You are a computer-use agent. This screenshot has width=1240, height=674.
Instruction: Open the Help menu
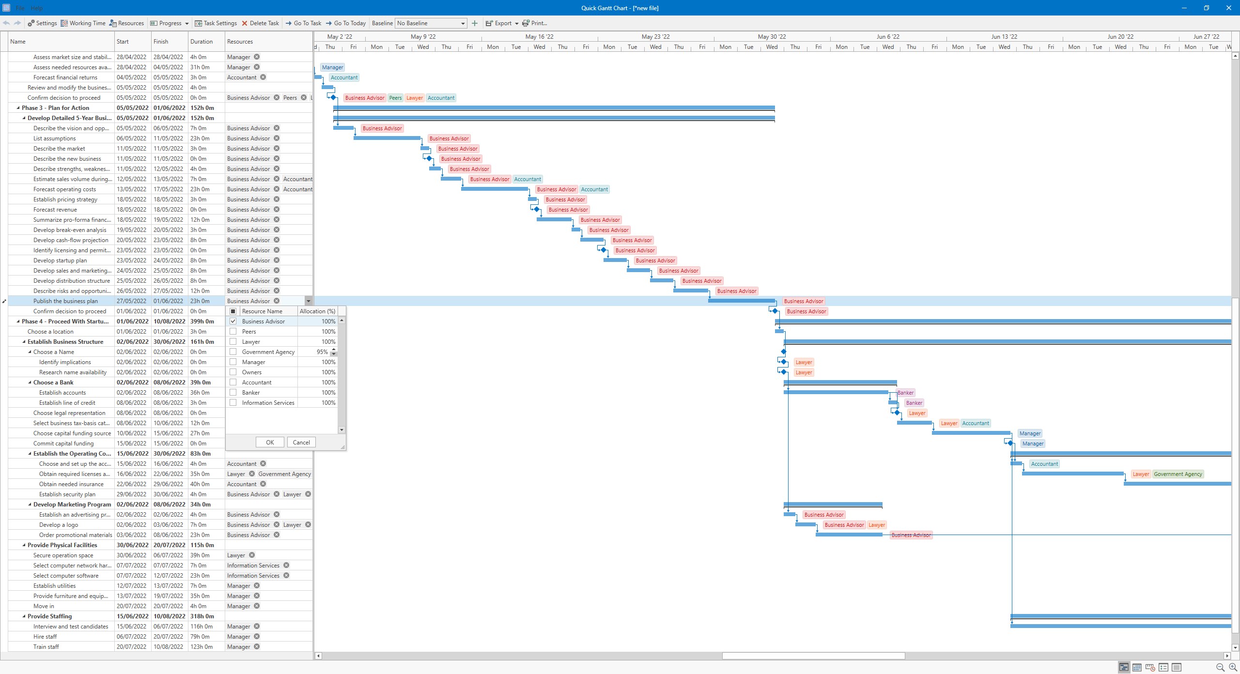coord(37,8)
